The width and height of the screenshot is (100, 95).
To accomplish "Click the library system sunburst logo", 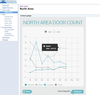I will 3,1.
